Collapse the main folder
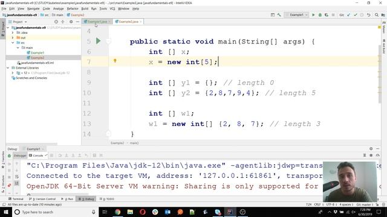This screenshot has width=387, height=217. coord(18,48)
